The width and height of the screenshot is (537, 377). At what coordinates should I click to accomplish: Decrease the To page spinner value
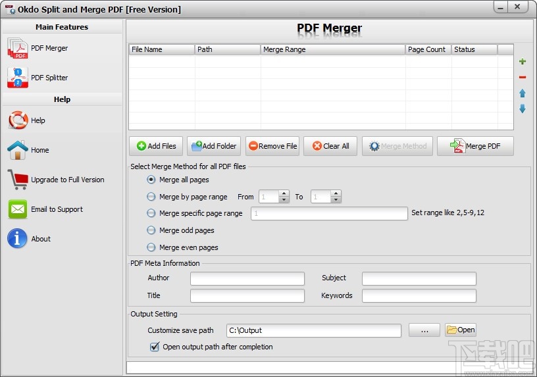(x=336, y=199)
